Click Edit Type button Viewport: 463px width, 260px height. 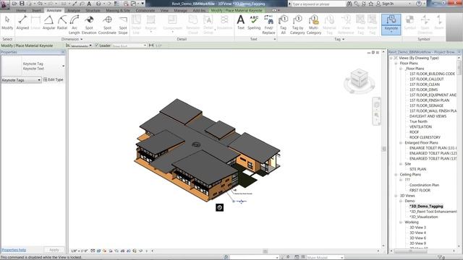[54, 79]
